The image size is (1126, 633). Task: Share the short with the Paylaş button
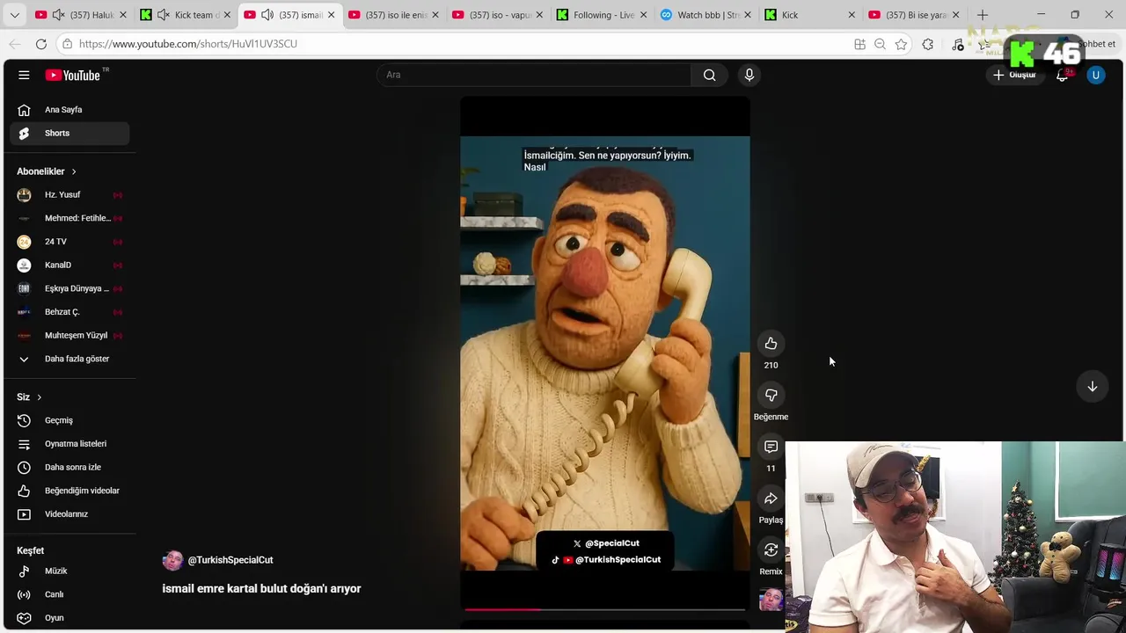[x=771, y=499]
